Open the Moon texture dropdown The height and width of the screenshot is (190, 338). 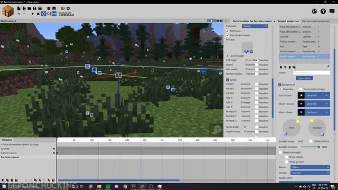point(314,104)
